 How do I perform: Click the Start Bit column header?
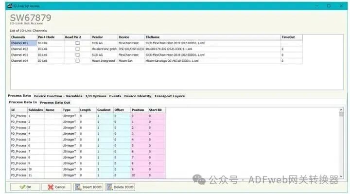(x=157, y=110)
